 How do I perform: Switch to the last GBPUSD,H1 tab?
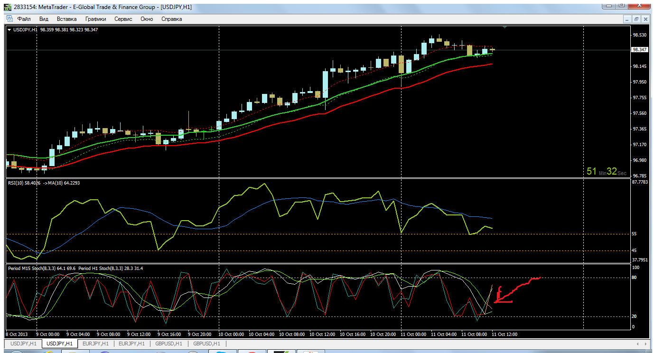pyautogui.click(x=206, y=344)
